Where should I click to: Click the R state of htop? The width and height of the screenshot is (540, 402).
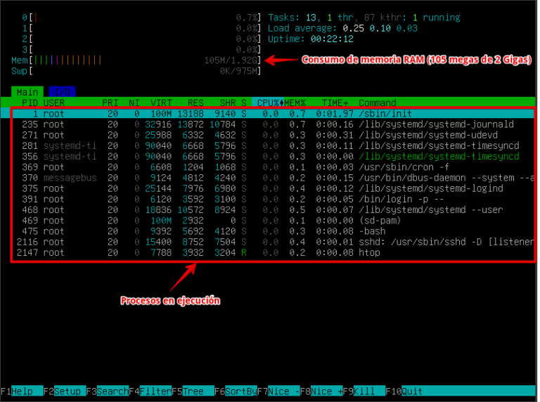click(244, 252)
